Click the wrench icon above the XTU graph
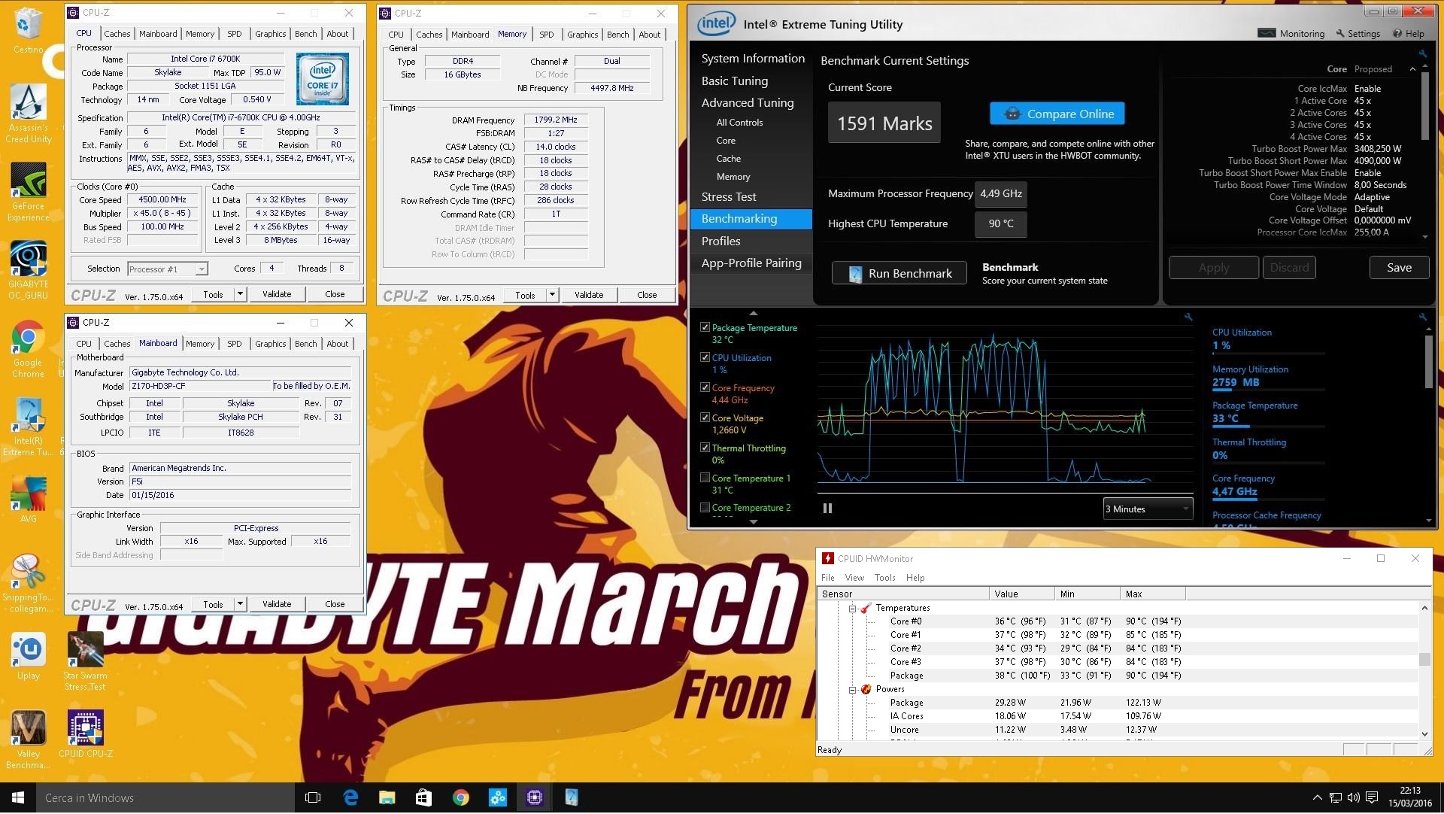This screenshot has width=1444, height=814. point(1188,317)
